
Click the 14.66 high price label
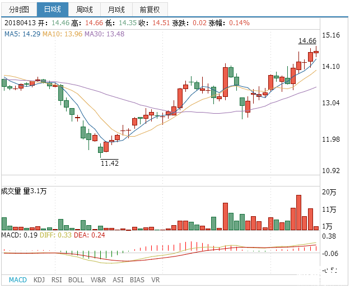point(307,41)
